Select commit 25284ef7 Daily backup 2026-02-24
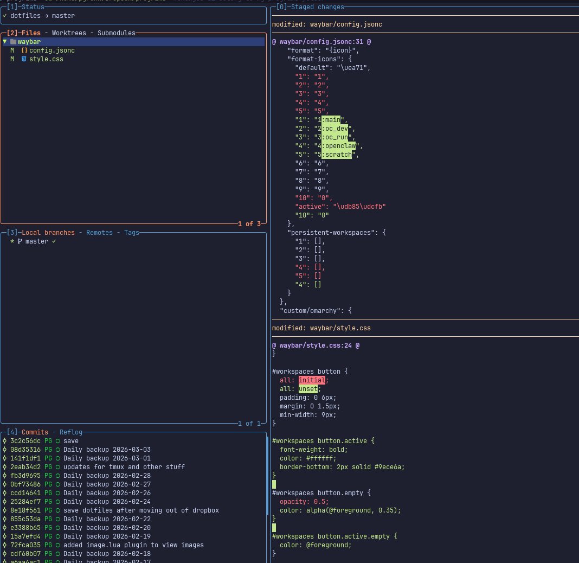Image resolution: width=579 pixels, height=563 pixels. [x=133, y=502]
